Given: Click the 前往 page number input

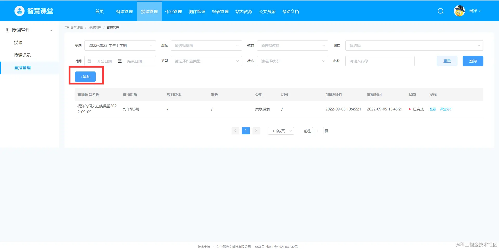Looking at the screenshot, I should [x=318, y=131].
